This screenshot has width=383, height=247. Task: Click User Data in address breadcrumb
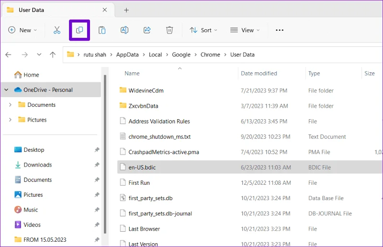(x=242, y=55)
